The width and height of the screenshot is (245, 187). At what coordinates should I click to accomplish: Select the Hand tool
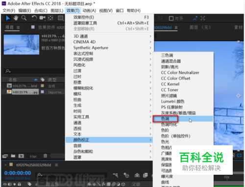(16, 18)
